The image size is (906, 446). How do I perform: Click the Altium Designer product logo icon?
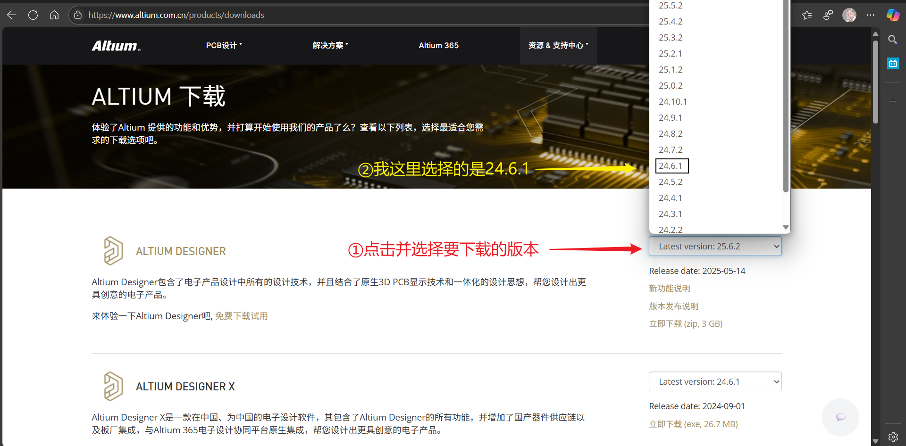click(113, 251)
